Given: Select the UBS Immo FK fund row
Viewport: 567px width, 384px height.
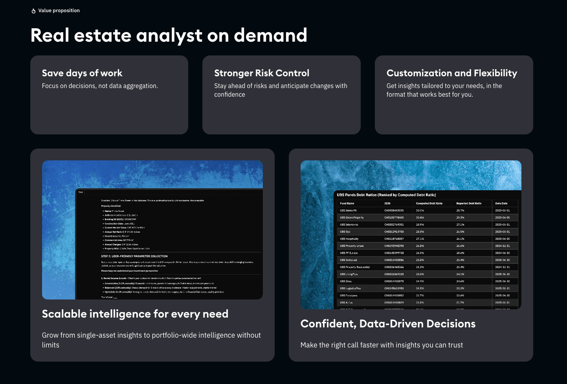Looking at the screenshot, I should (x=356, y=210).
